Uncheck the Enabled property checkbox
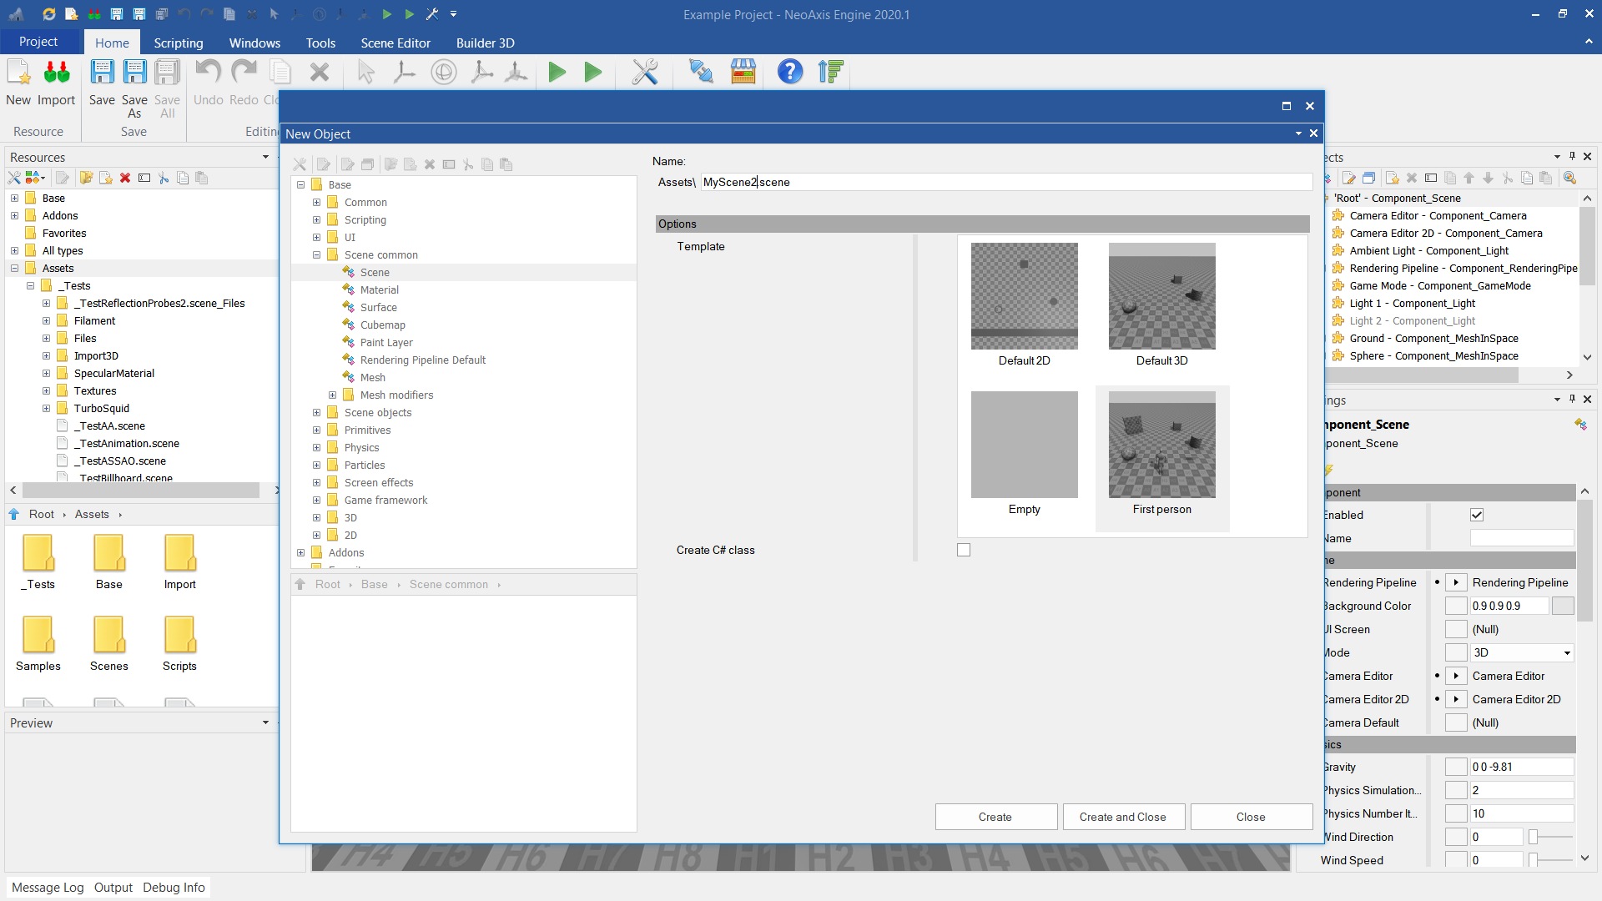 coord(1477,515)
